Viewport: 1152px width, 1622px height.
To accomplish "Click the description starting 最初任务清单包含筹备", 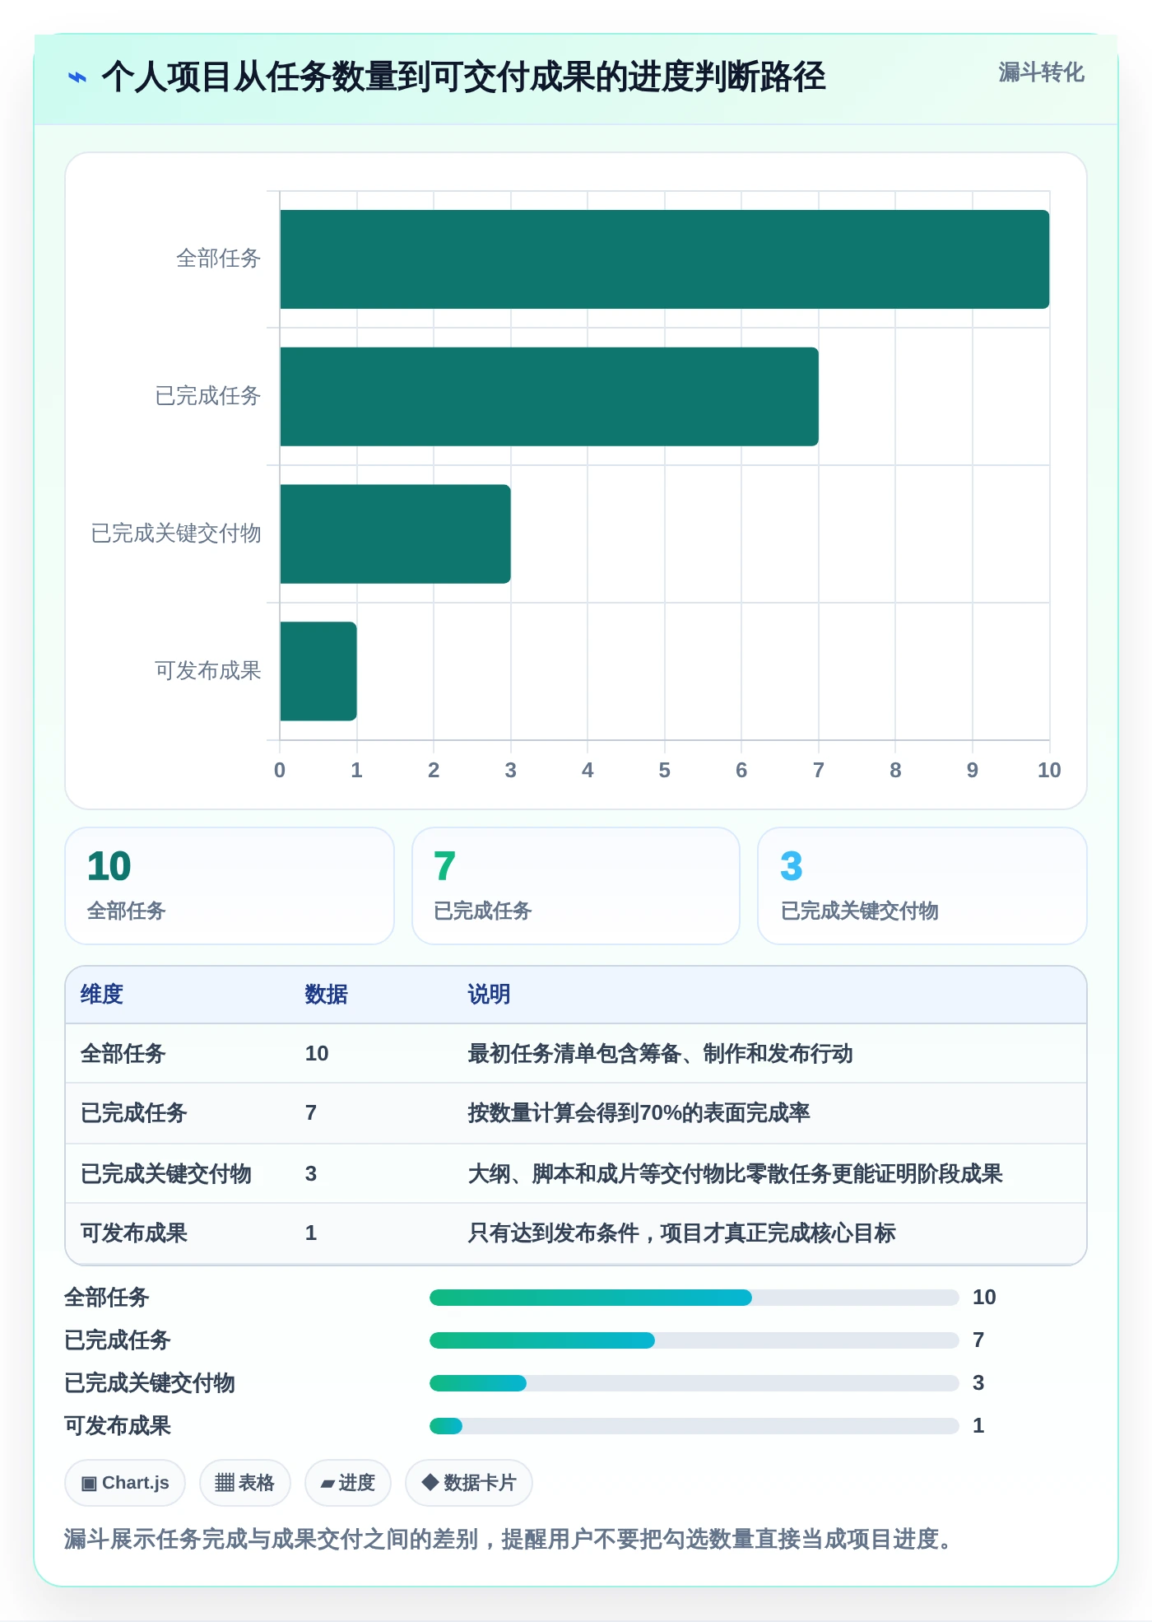I will [x=660, y=1054].
